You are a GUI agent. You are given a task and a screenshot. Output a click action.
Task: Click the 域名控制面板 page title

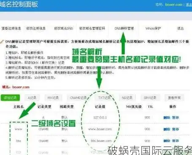[x=19, y=4]
